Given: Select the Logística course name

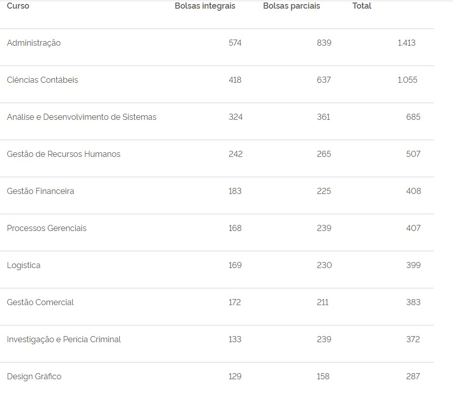Looking at the screenshot, I should tap(24, 266).
